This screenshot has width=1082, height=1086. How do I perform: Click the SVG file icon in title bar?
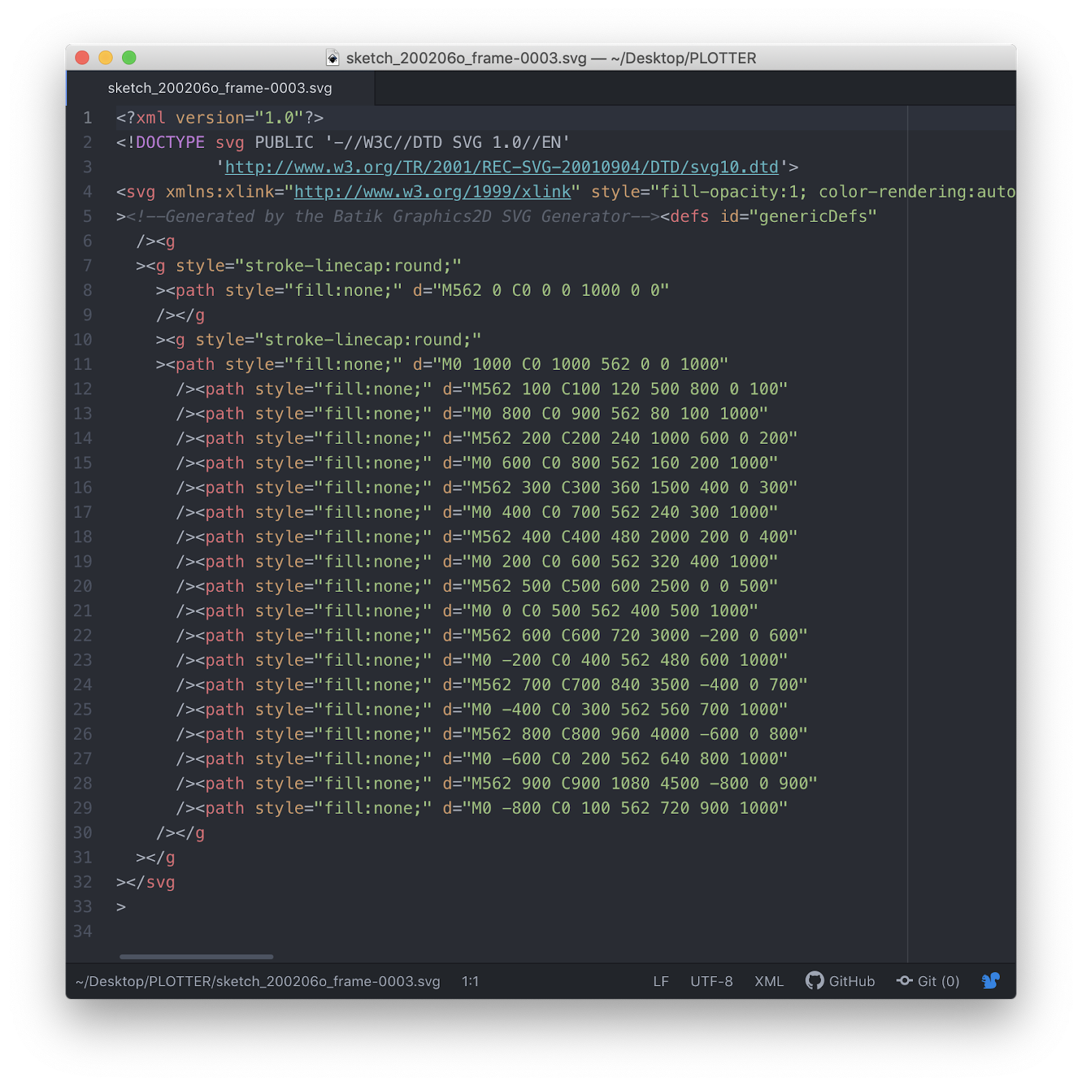332,58
